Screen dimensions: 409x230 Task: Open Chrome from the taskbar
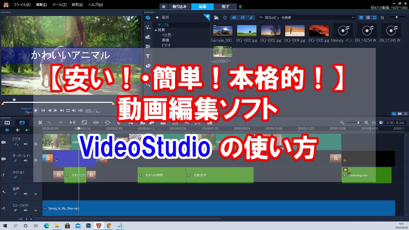click(109, 226)
